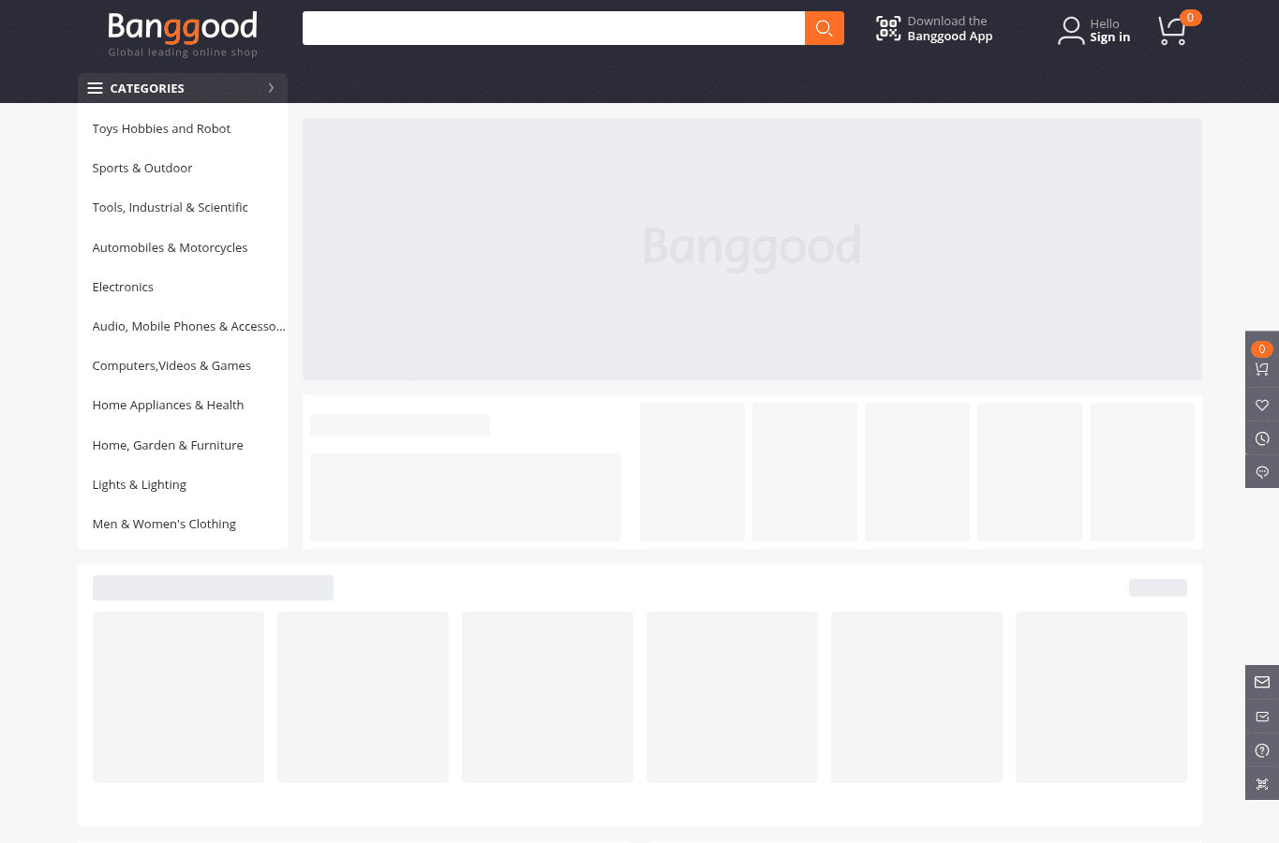Open browsing history clock icon
The height and width of the screenshot is (843, 1279).
click(1262, 438)
